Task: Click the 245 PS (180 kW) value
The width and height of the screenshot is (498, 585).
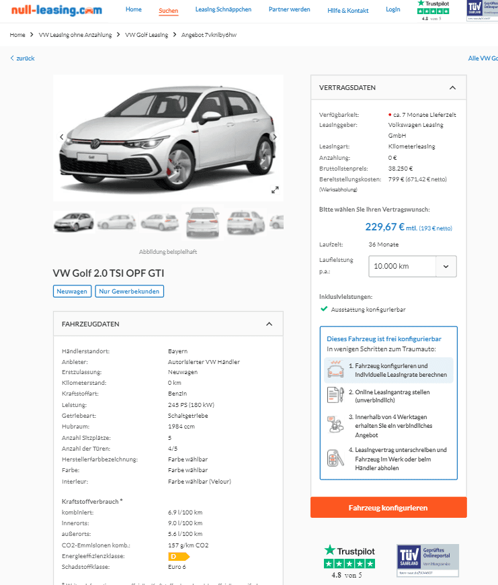Action: (x=191, y=405)
